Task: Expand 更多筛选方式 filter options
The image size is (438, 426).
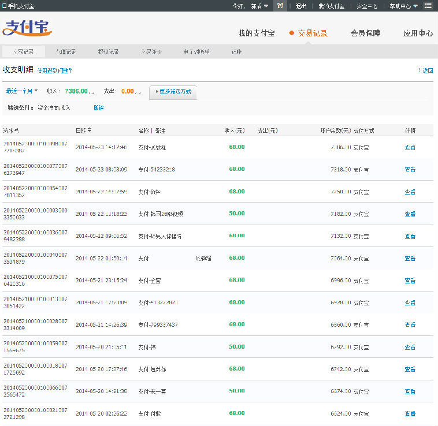Action: pos(173,92)
